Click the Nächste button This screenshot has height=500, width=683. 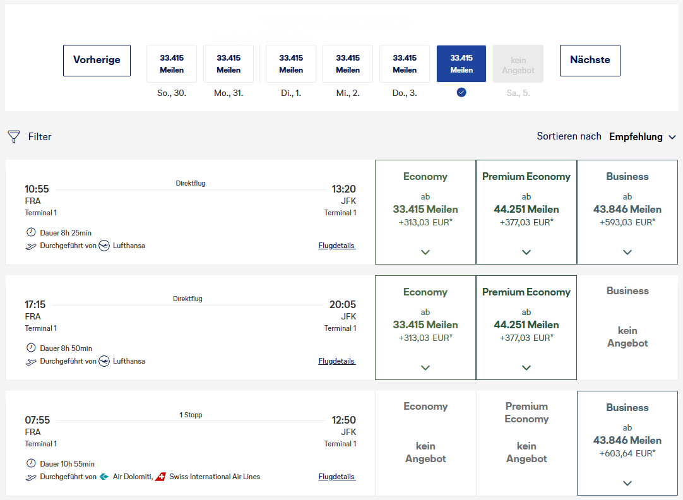point(590,61)
